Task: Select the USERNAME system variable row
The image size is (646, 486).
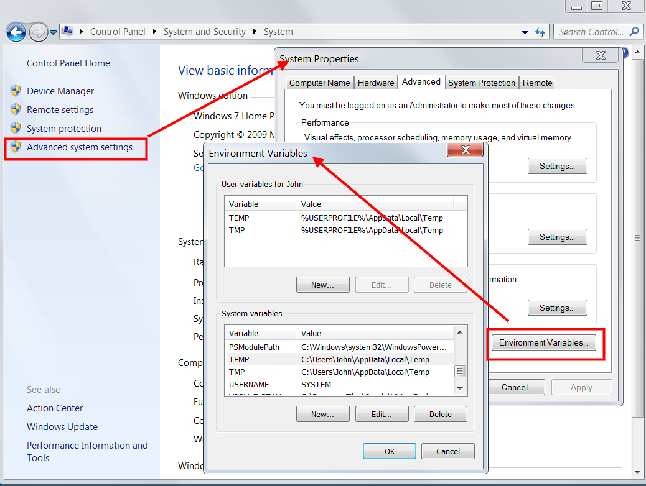Action: coord(339,384)
